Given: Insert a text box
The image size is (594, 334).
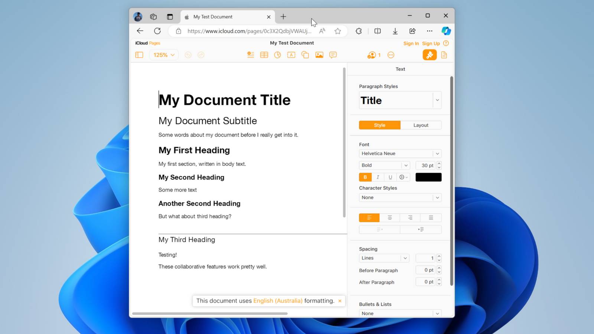Looking at the screenshot, I should pyautogui.click(x=291, y=55).
